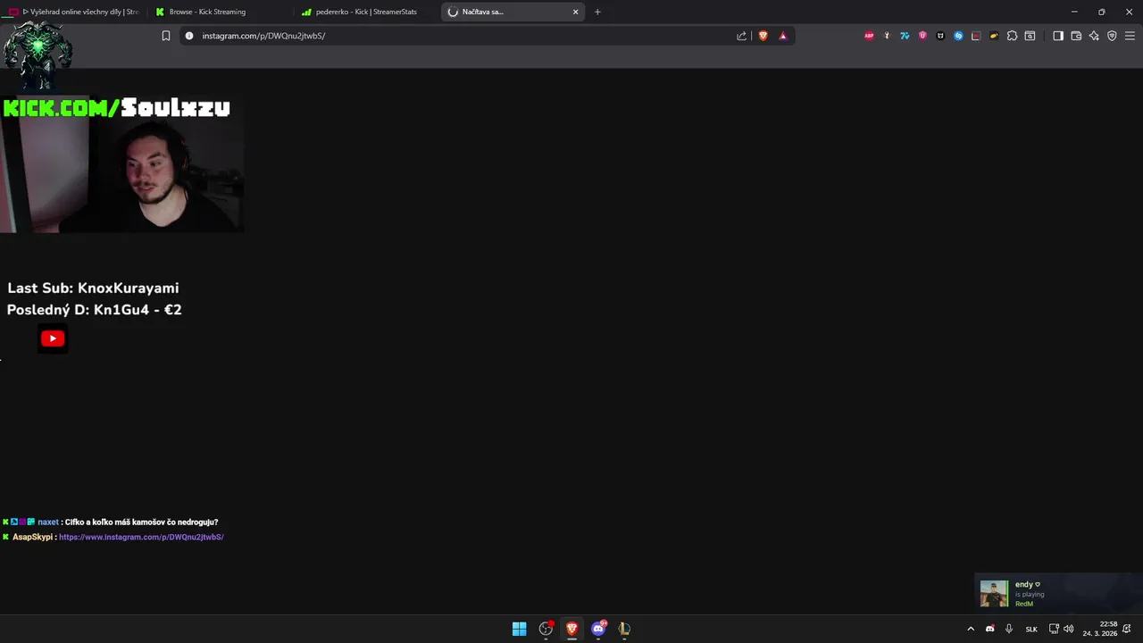The width and height of the screenshot is (1143, 643).
Task: Close the Načítava sa tab
Action: (x=576, y=12)
